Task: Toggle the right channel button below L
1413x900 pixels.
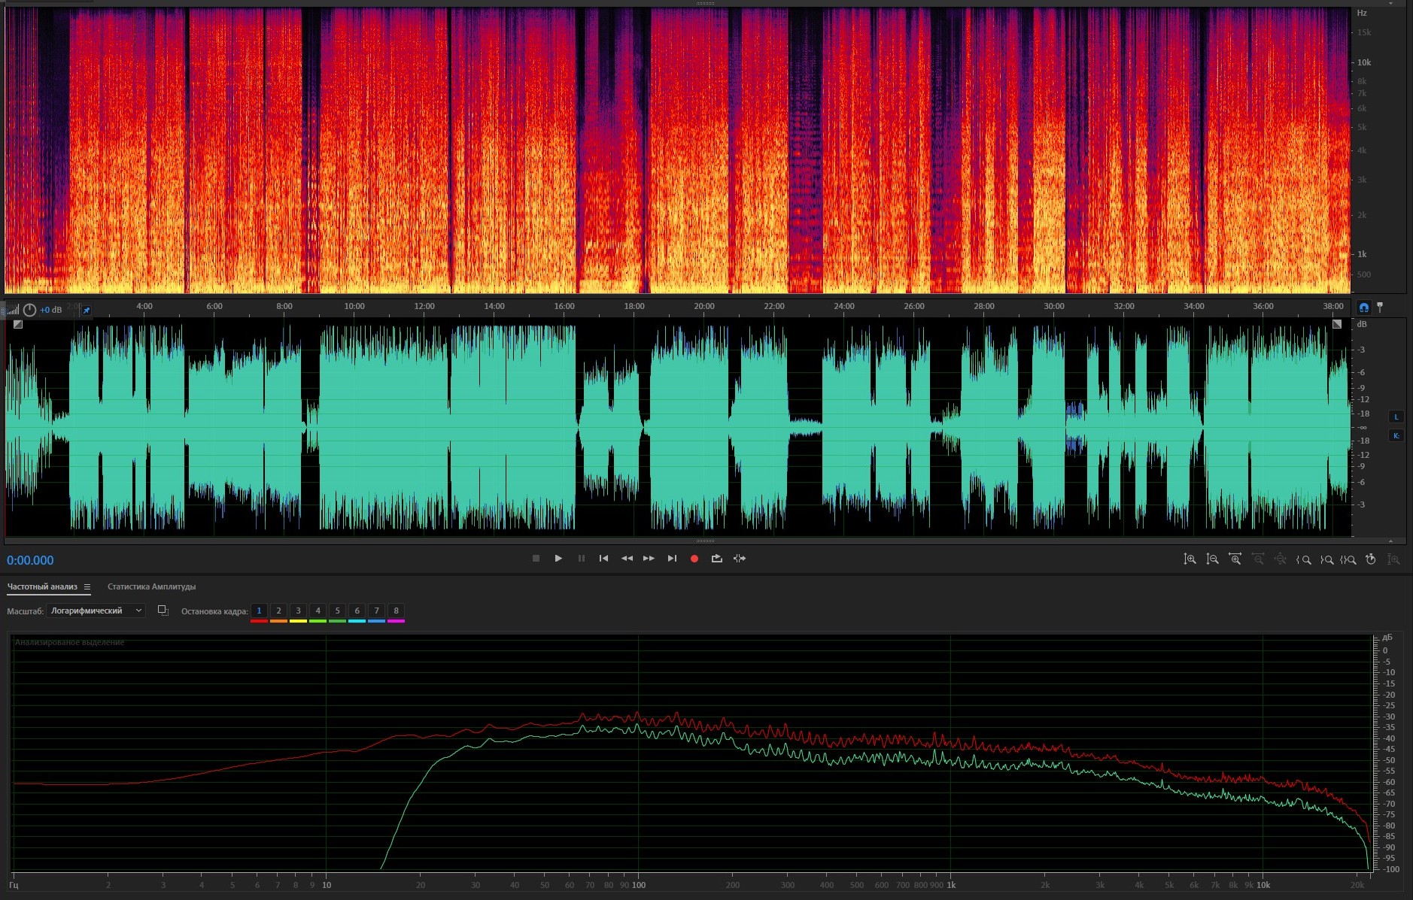Action: pyautogui.click(x=1396, y=436)
